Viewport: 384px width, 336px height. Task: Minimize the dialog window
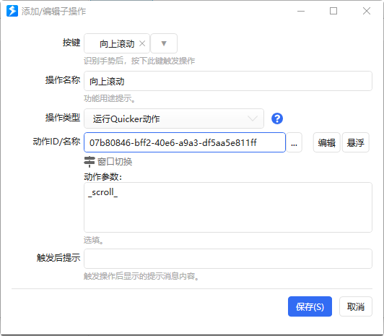pos(301,11)
